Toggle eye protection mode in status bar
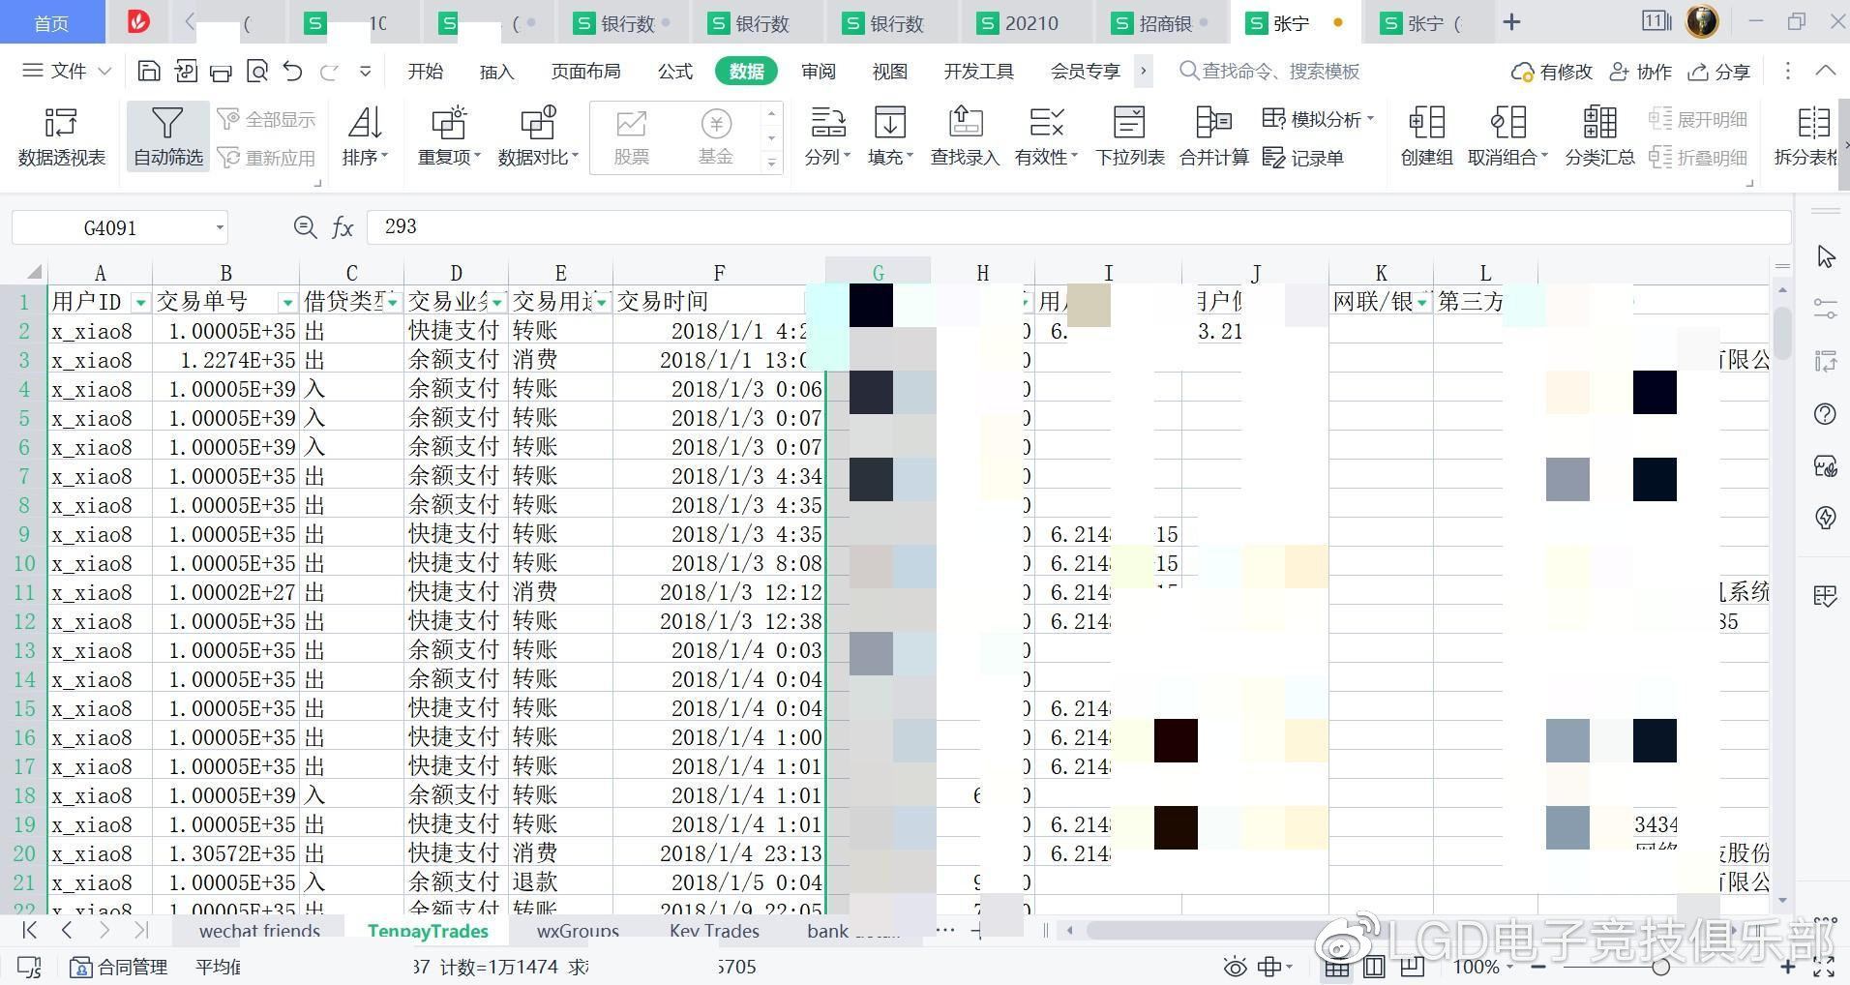 coord(1235,967)
